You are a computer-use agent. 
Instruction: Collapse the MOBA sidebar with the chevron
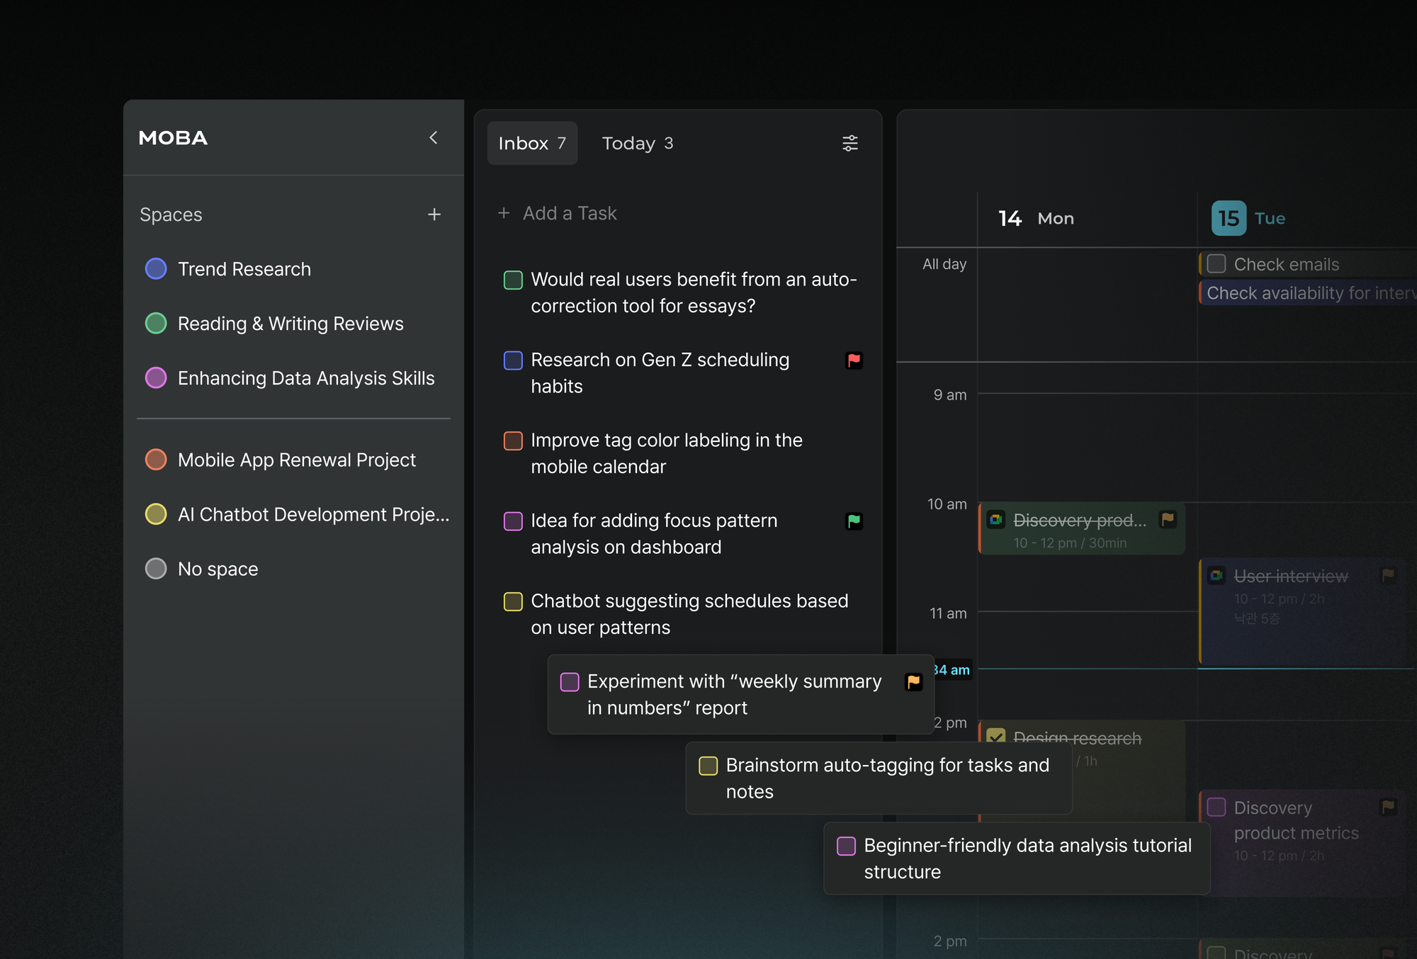click(x=434, y=137)
